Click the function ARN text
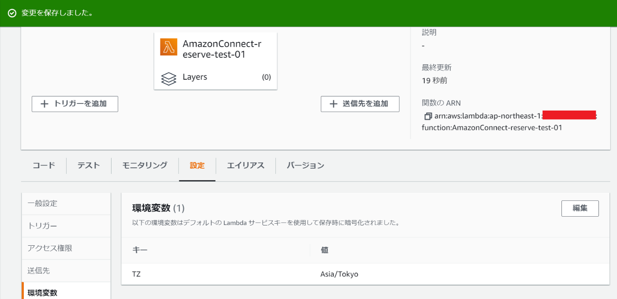The height and width of the screenshot is (299, 617). (x=509, y=122)
